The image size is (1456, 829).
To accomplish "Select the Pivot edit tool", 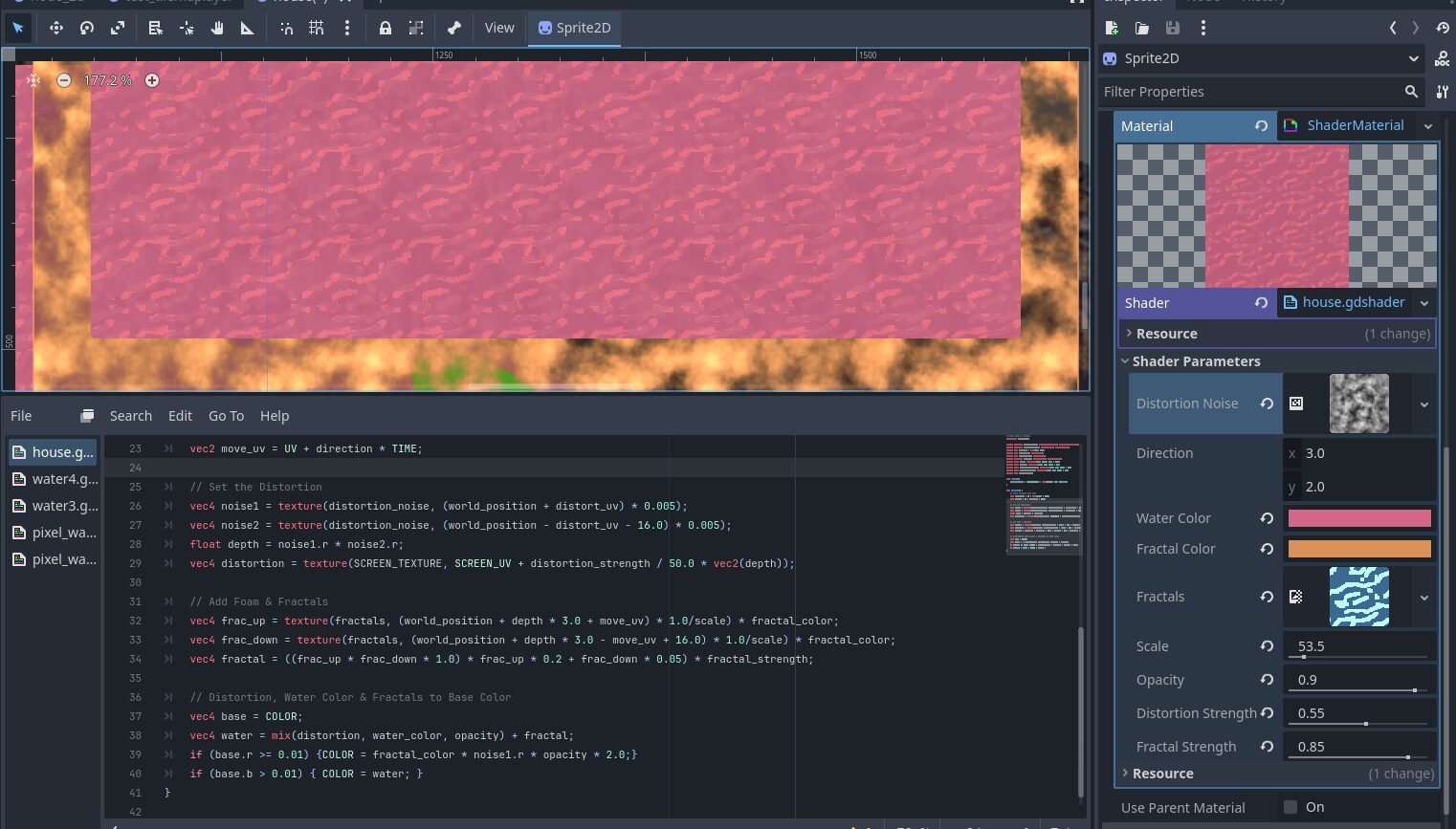I will click(187, 28).
